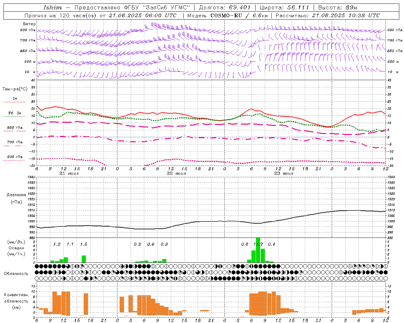Select the "Давление" pressure panel label
Image resolution: width=404 pixels, height=323 pixels.
coord(16,195)
